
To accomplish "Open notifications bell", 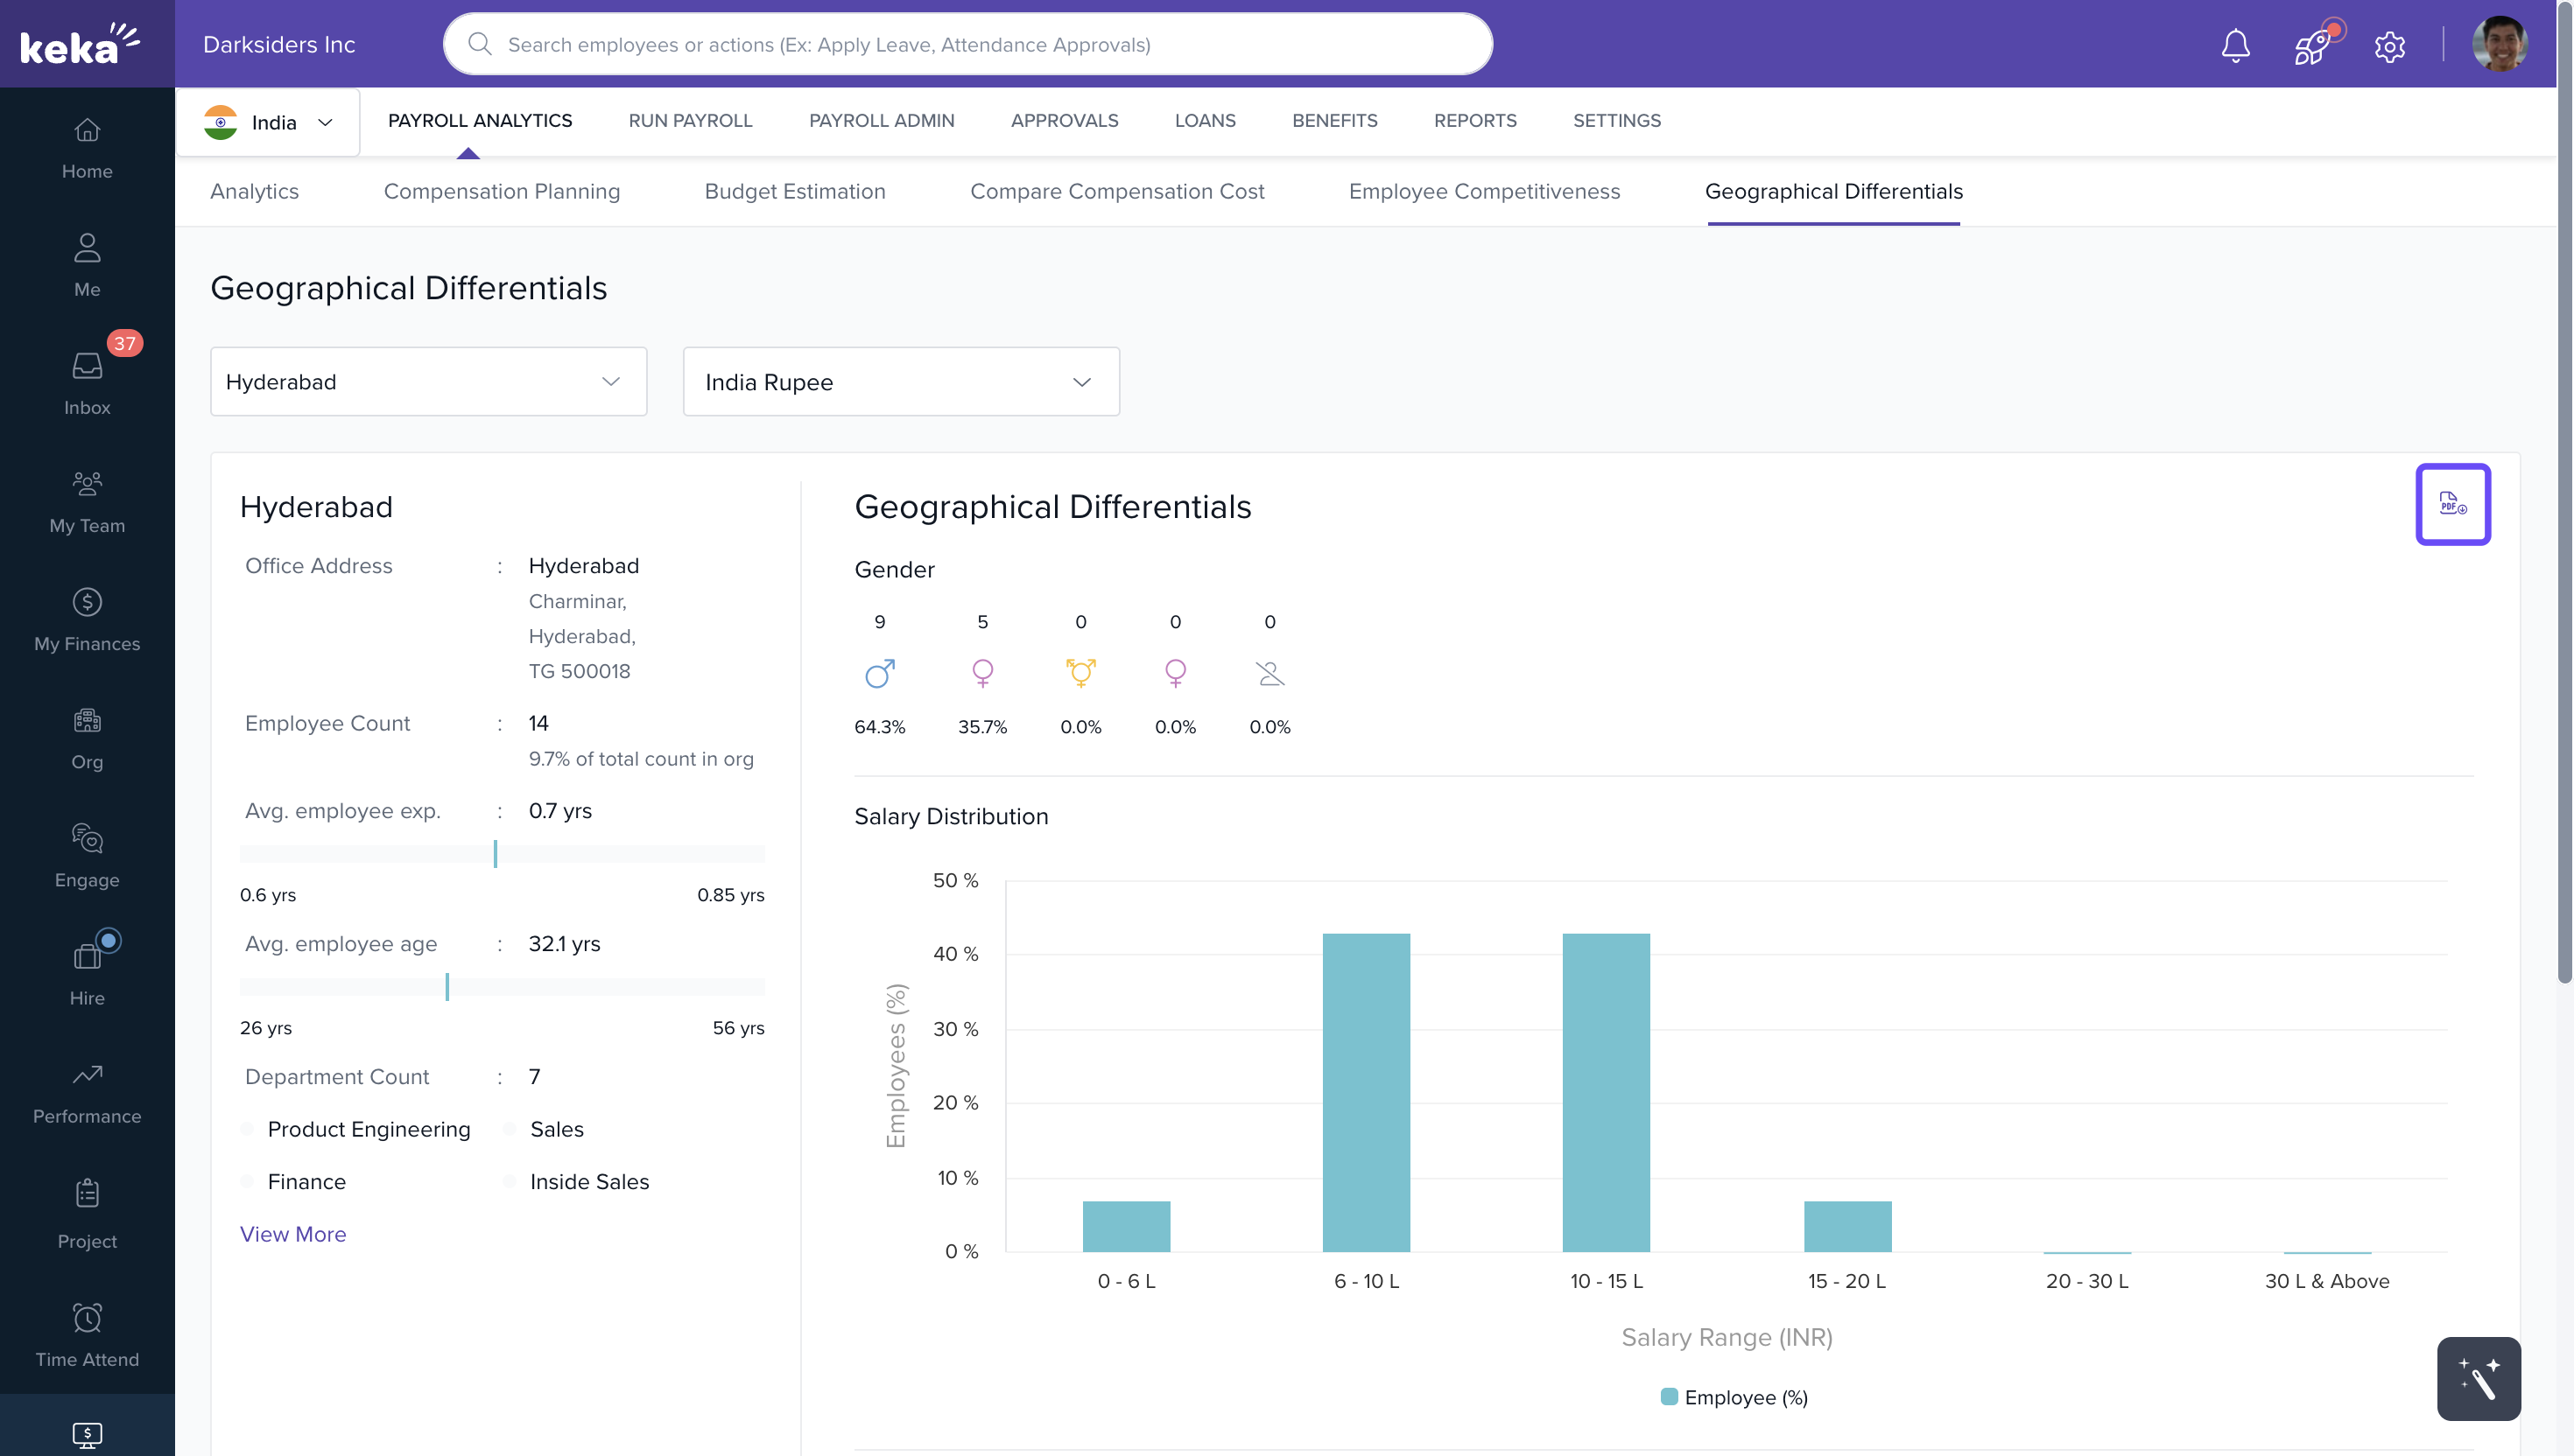I will click(x=2236, y=45).
